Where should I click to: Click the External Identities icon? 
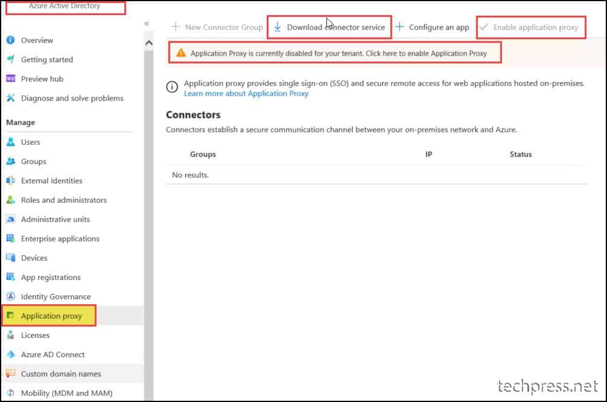tap(10, 180)
